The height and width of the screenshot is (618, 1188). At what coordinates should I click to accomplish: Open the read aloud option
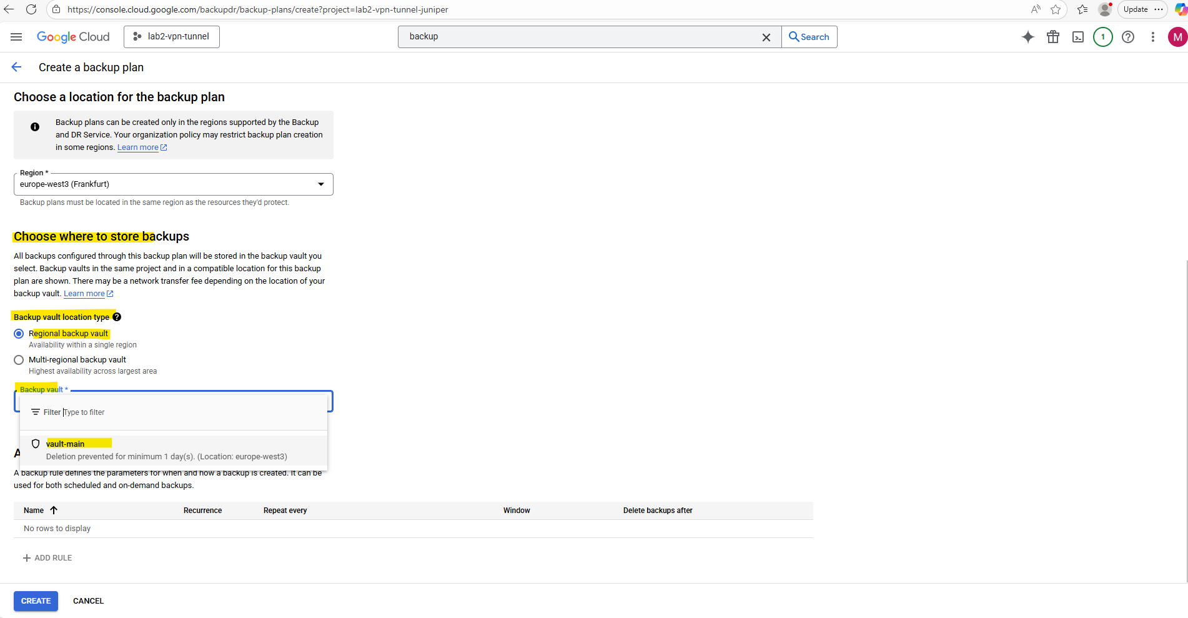pyautogui.click(x=1036, y=9)
